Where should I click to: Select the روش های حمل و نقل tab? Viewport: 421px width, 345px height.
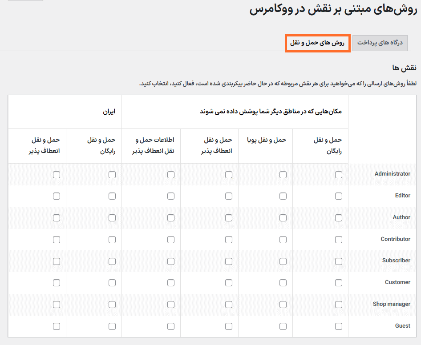pyautogui.click(x=317, y=43)
